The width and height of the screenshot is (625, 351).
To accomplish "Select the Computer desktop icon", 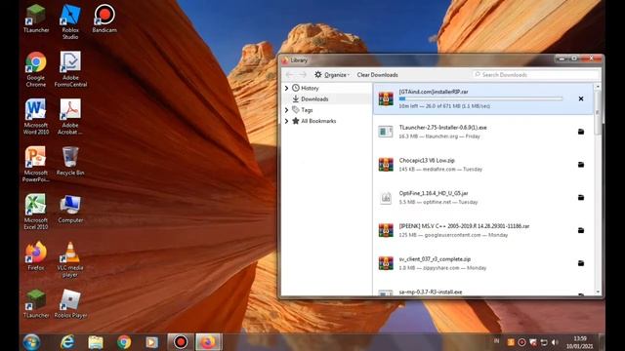I will click(x=70, y=209).
